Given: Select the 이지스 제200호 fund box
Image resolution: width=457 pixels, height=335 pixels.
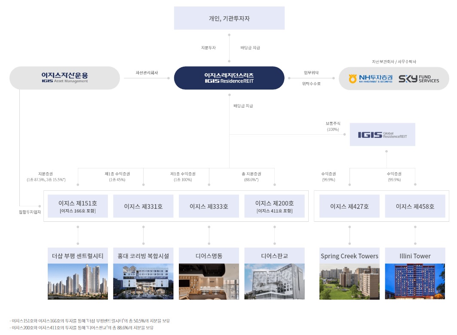Looking at the screenshot, I should pyautogui.click(x=275, y=206).
